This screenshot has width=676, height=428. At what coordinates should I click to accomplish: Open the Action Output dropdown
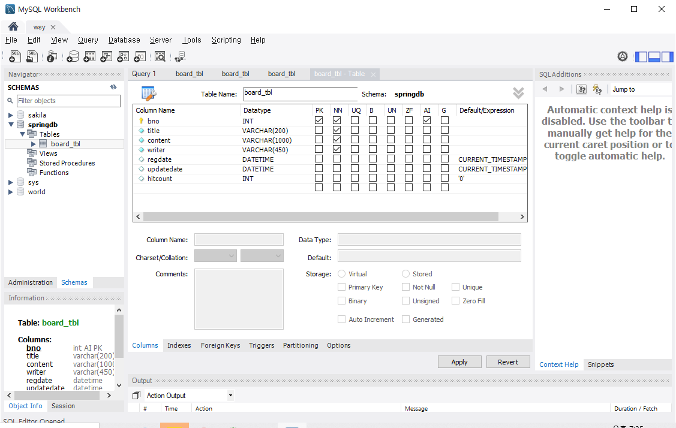[x=231, y=395]
